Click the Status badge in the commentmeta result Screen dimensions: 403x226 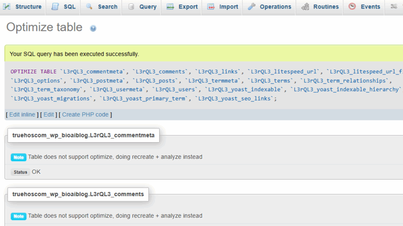pyautogui.click(x=20, y=172)
